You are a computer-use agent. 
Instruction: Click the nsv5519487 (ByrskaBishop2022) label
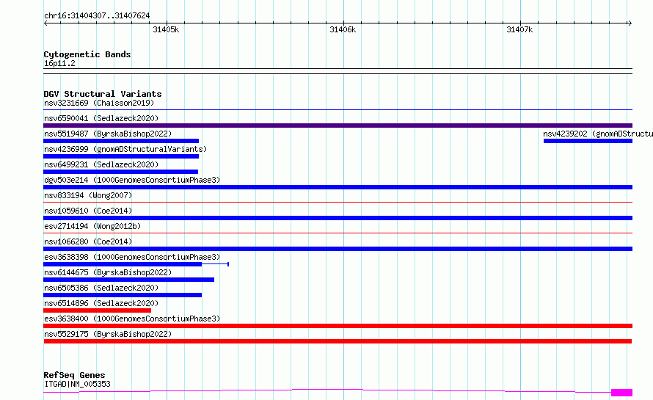(x=108, y=134)
